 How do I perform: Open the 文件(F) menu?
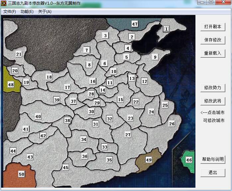point(9,12)
